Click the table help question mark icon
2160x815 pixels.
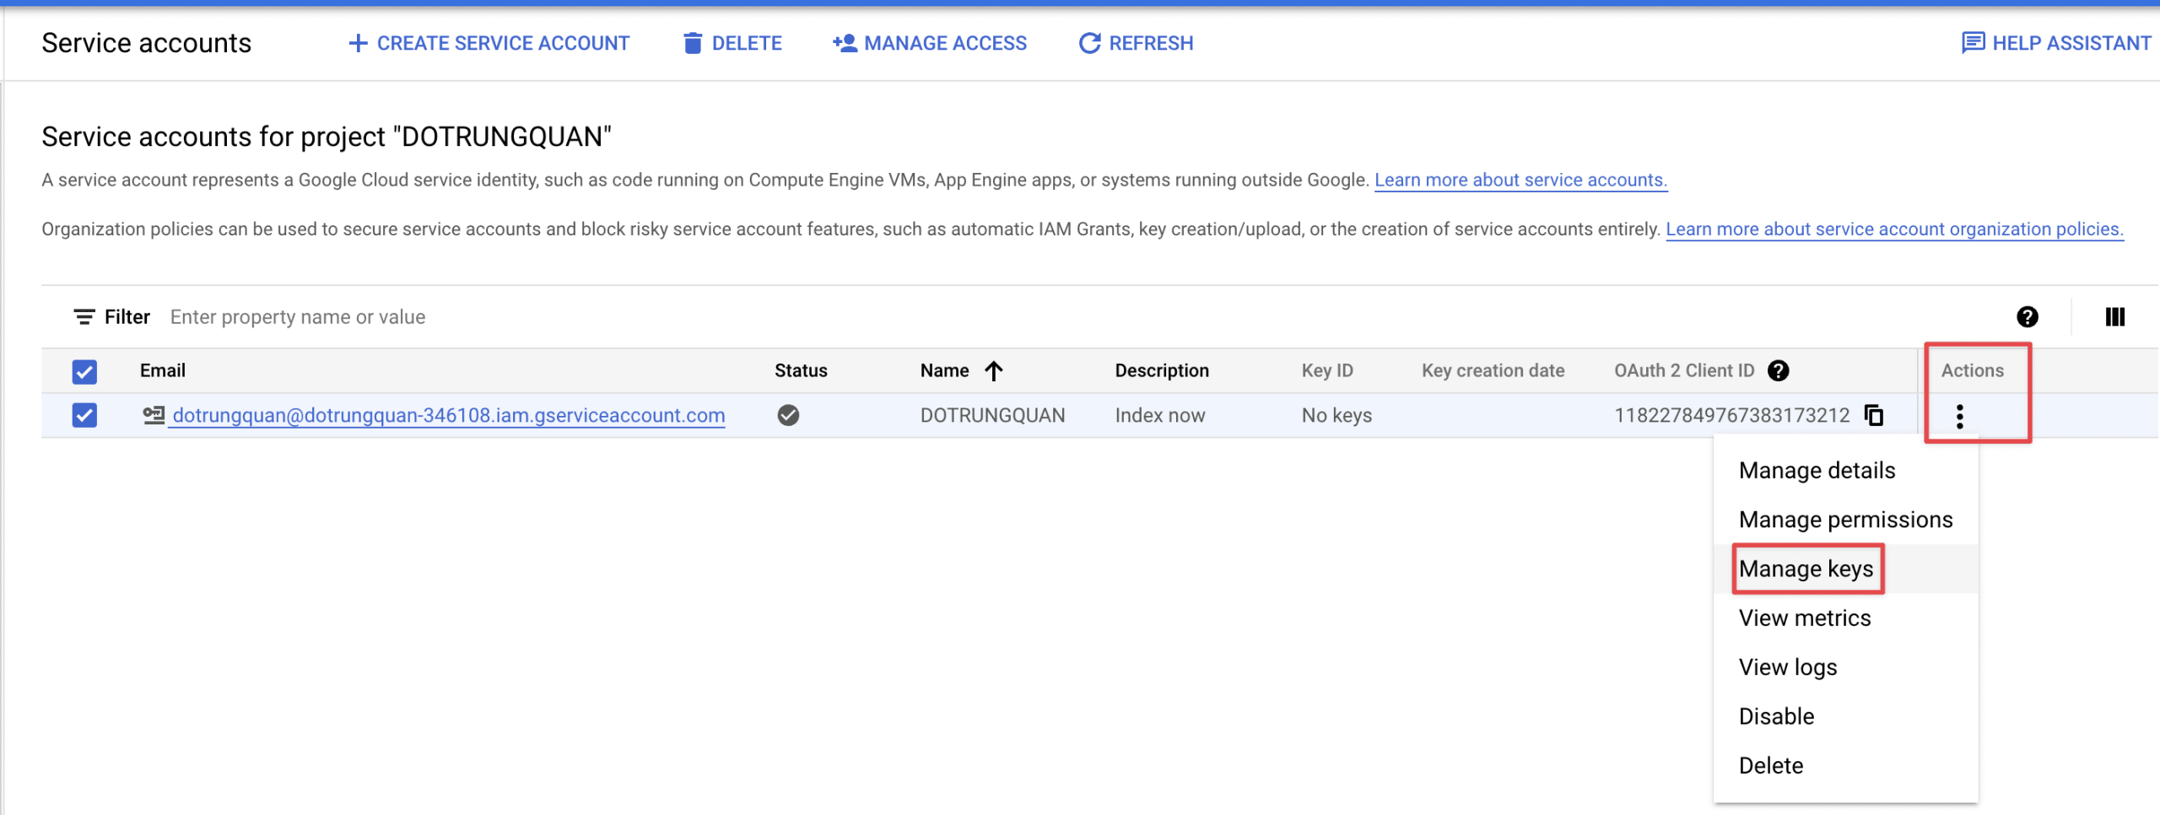(x=2027, y=317)
